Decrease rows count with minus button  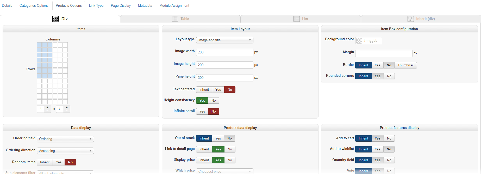67,111
